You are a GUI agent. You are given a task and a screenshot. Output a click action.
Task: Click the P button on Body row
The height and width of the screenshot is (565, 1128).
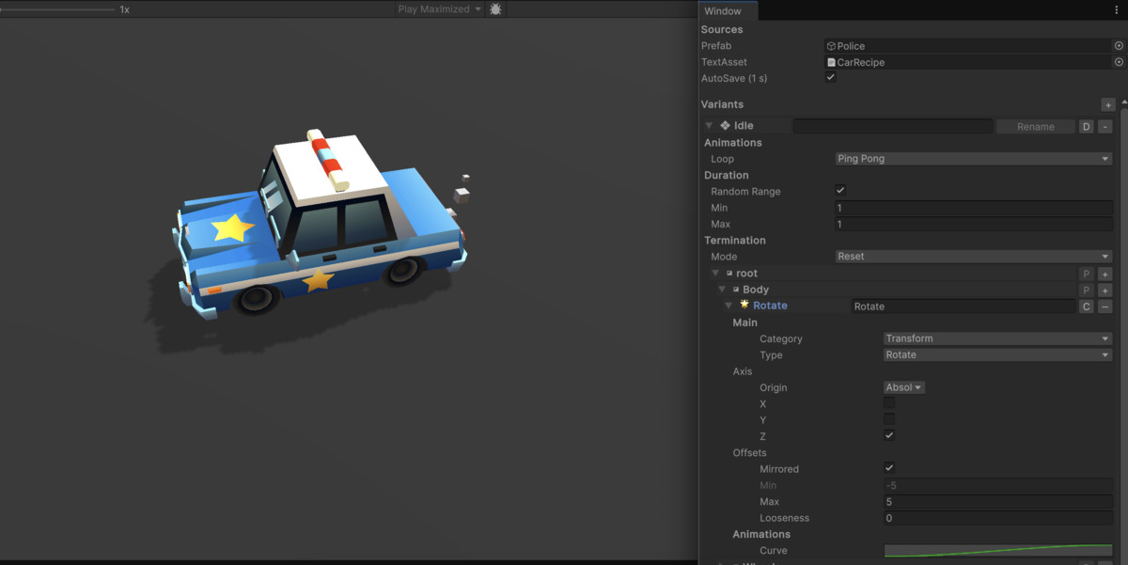coord(1086,290)
